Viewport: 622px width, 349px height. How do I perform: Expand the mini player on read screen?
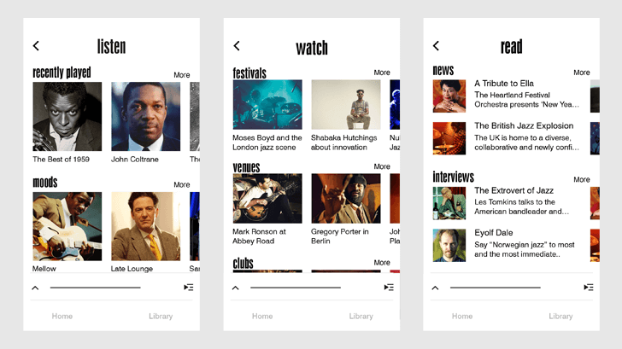pyautogui.click(x=435, y=288)
